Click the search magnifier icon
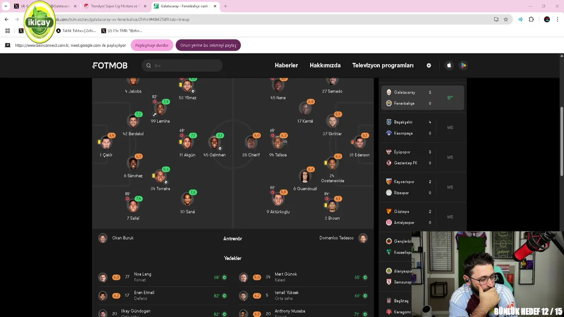Image resolution: width=564 pixels, height=317 pixels. point(148,66)
